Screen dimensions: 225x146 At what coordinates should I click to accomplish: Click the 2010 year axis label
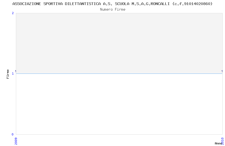[223, 141]
